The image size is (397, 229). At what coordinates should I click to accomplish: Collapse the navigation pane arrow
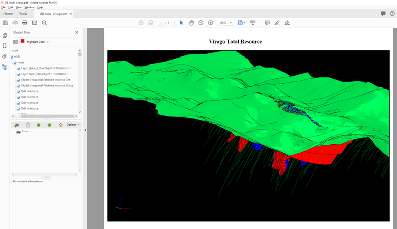pyautogui.click(x=85, y=130)
